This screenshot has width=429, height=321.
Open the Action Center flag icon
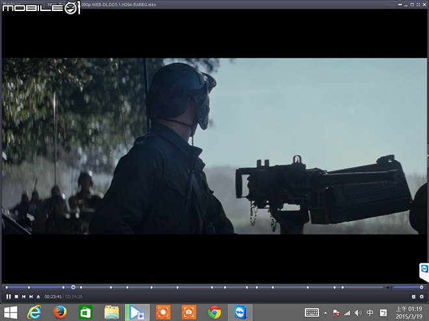point(336,313)
